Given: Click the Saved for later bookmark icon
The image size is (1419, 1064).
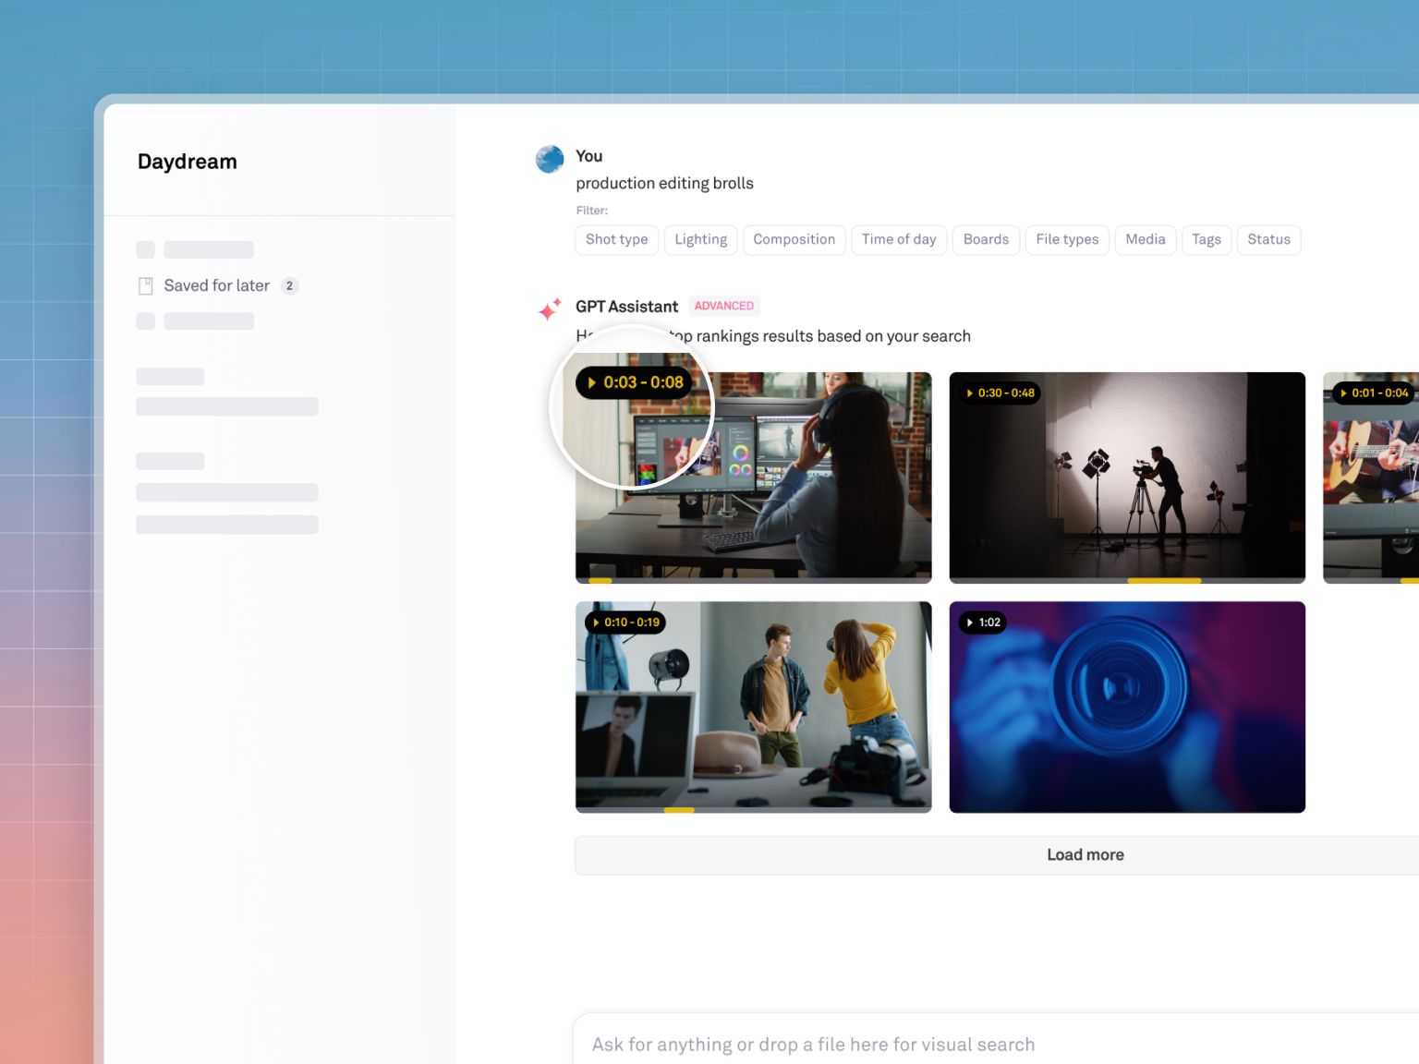Looking at the screenshot, I should point(145,286).
